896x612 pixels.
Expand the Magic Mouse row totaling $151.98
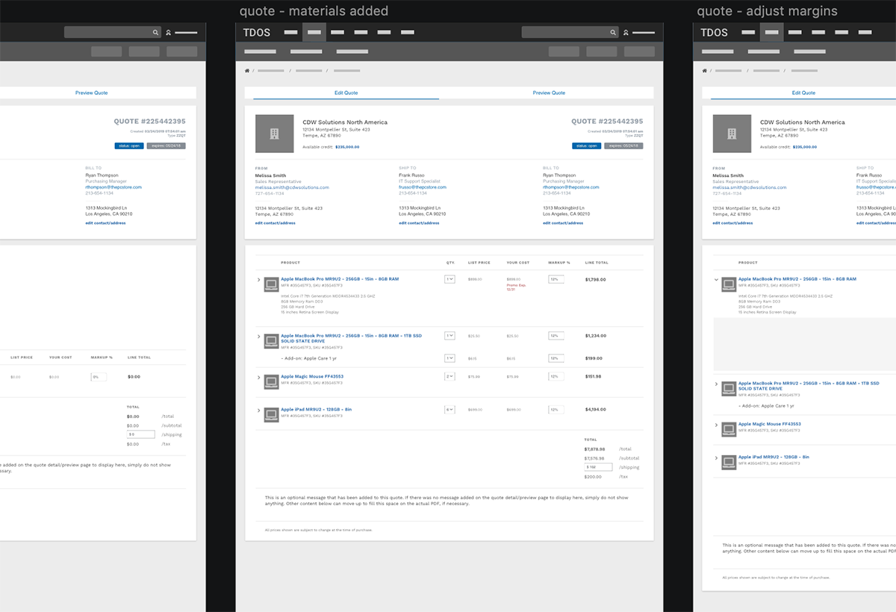pyautogui.click(x=259, y=377)
